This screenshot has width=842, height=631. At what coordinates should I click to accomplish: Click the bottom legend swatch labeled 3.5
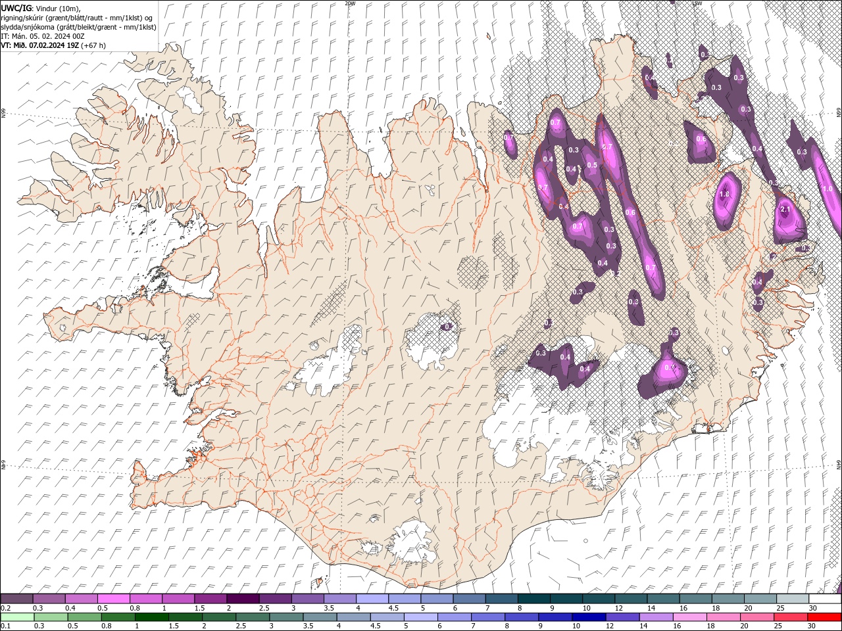[x=320, y=617]
